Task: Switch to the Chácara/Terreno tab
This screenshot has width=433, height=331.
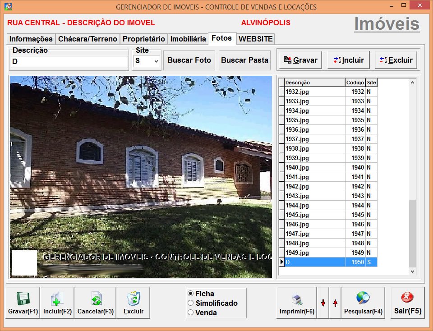Action: (88, 39)
